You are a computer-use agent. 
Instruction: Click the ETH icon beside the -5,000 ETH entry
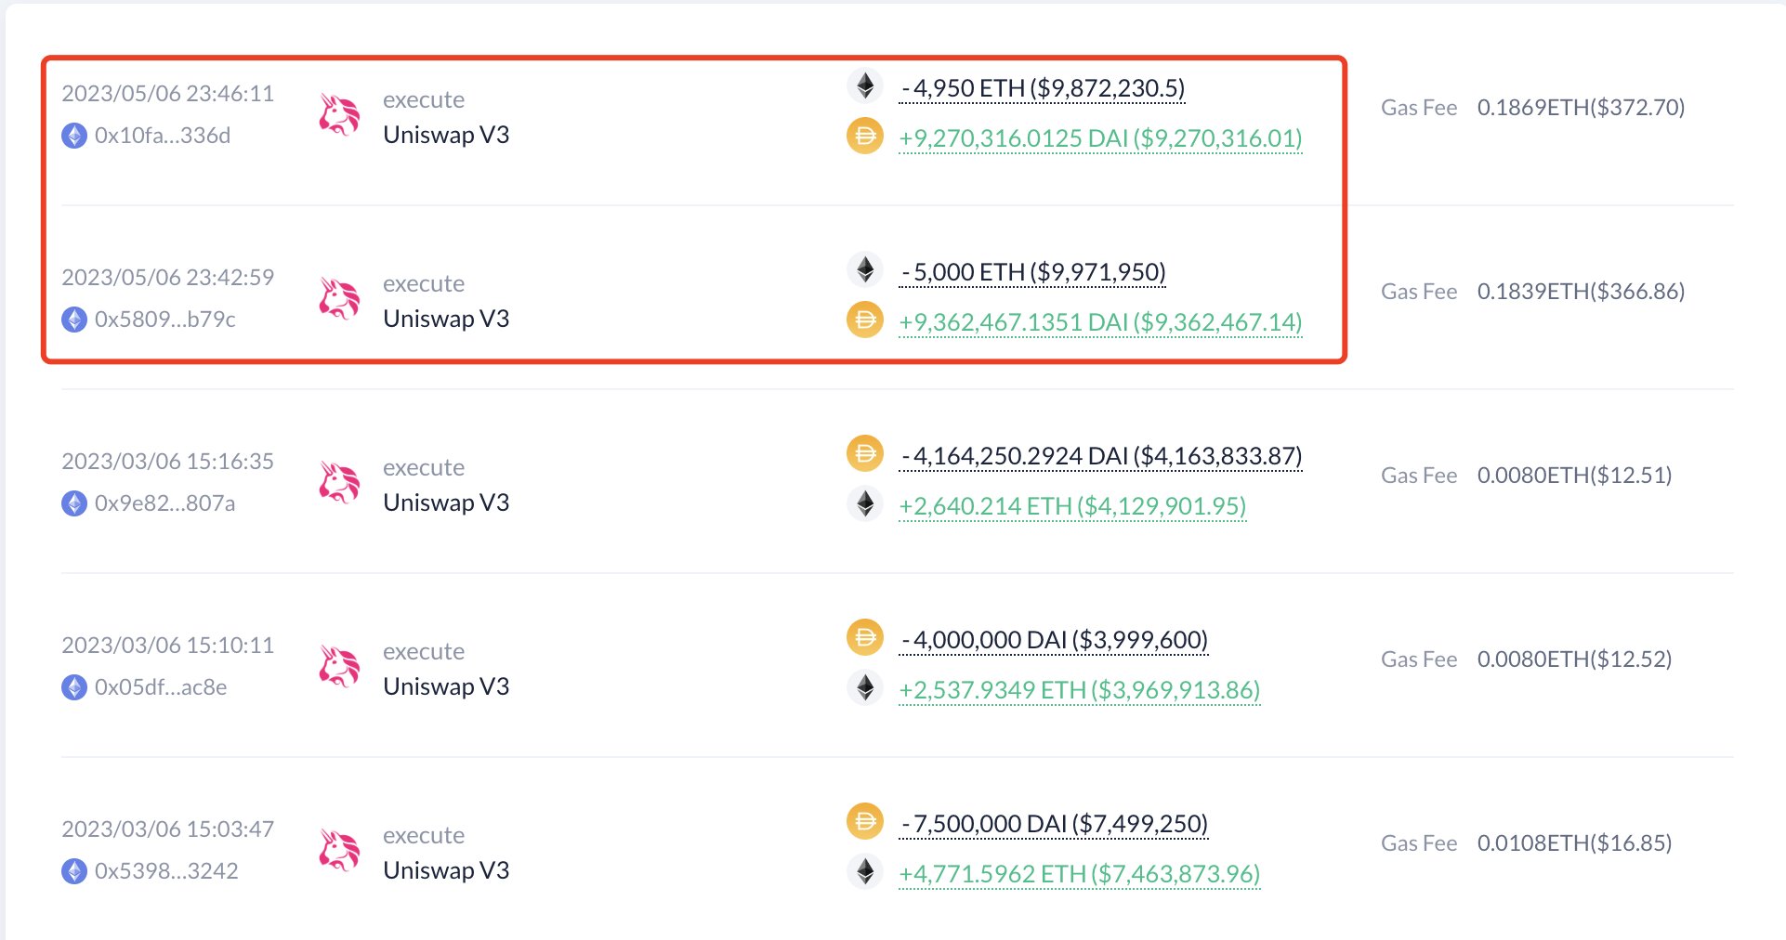click(865, 271)
